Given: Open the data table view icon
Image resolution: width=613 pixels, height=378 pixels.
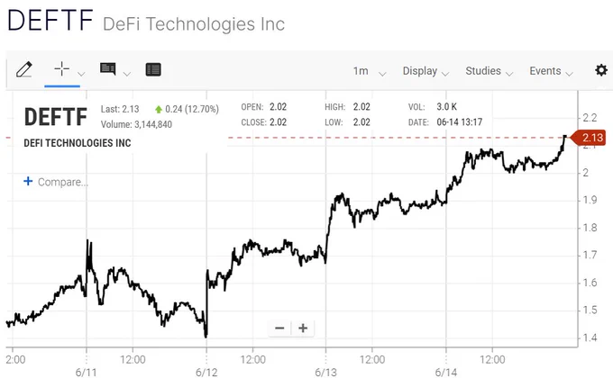Looking at the screenshot, I should [153, 70].
